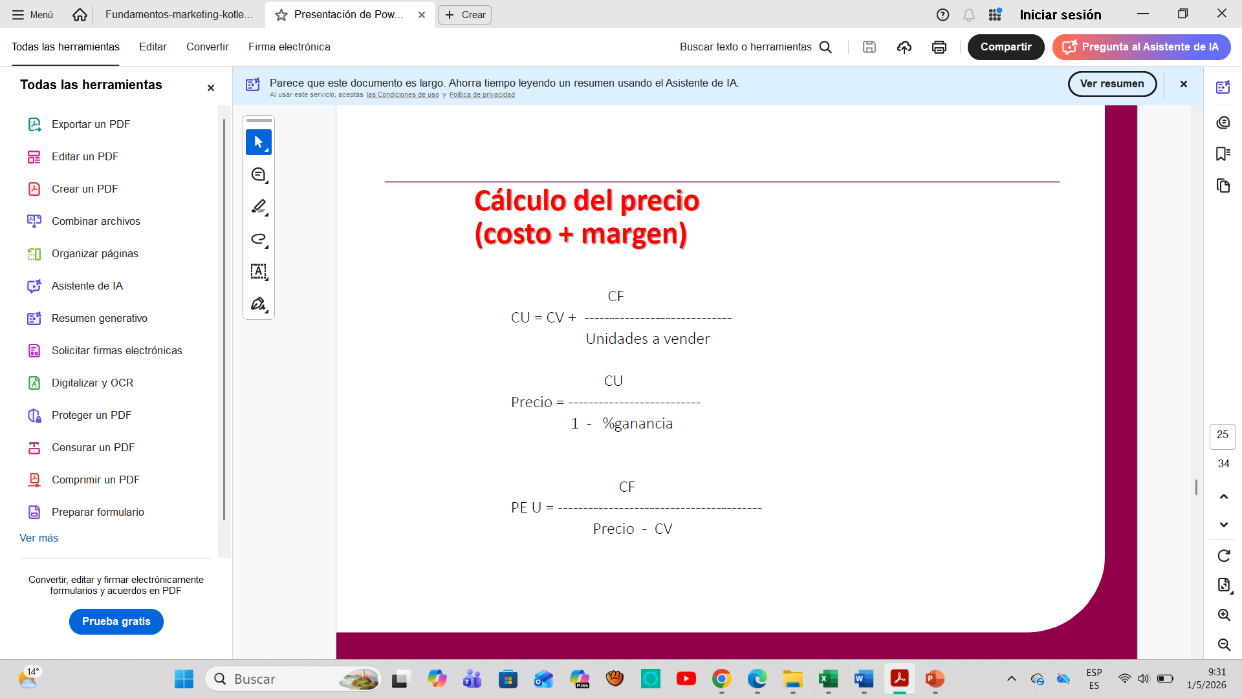Click the save disk icon
The width and height of the screenshot is (1242, 698).
click(869, 47)
